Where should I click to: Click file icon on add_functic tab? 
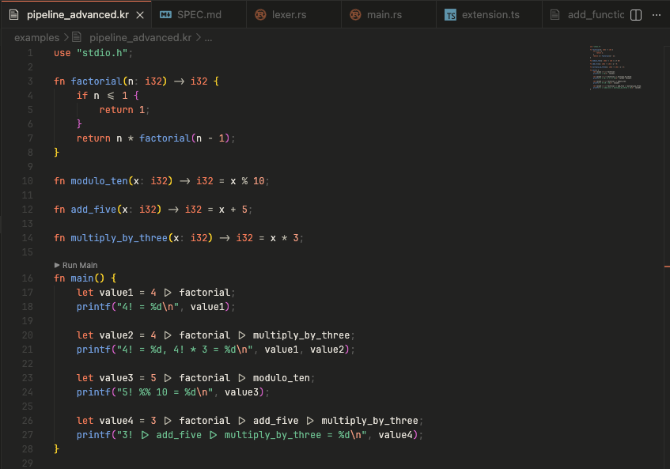point(555,15)
